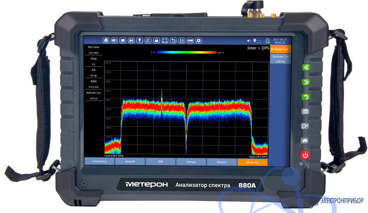Open settings via gear icon

click(x=199, y=40)
